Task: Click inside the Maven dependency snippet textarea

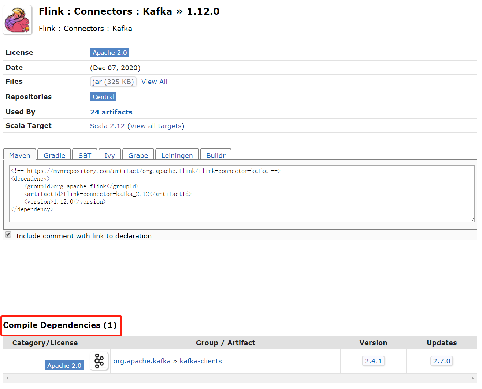Action: point(242,194)
